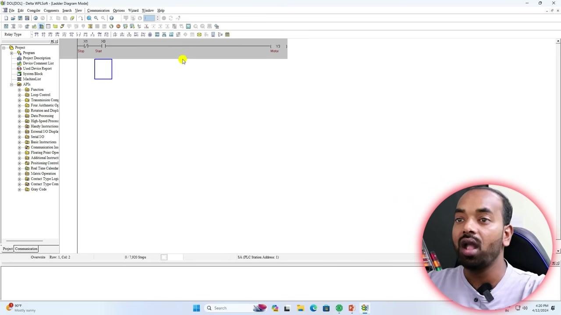Viewport: 561px width, 315px height.
Task: Click the globe Run PLC icon
Action: pos(111,26)
